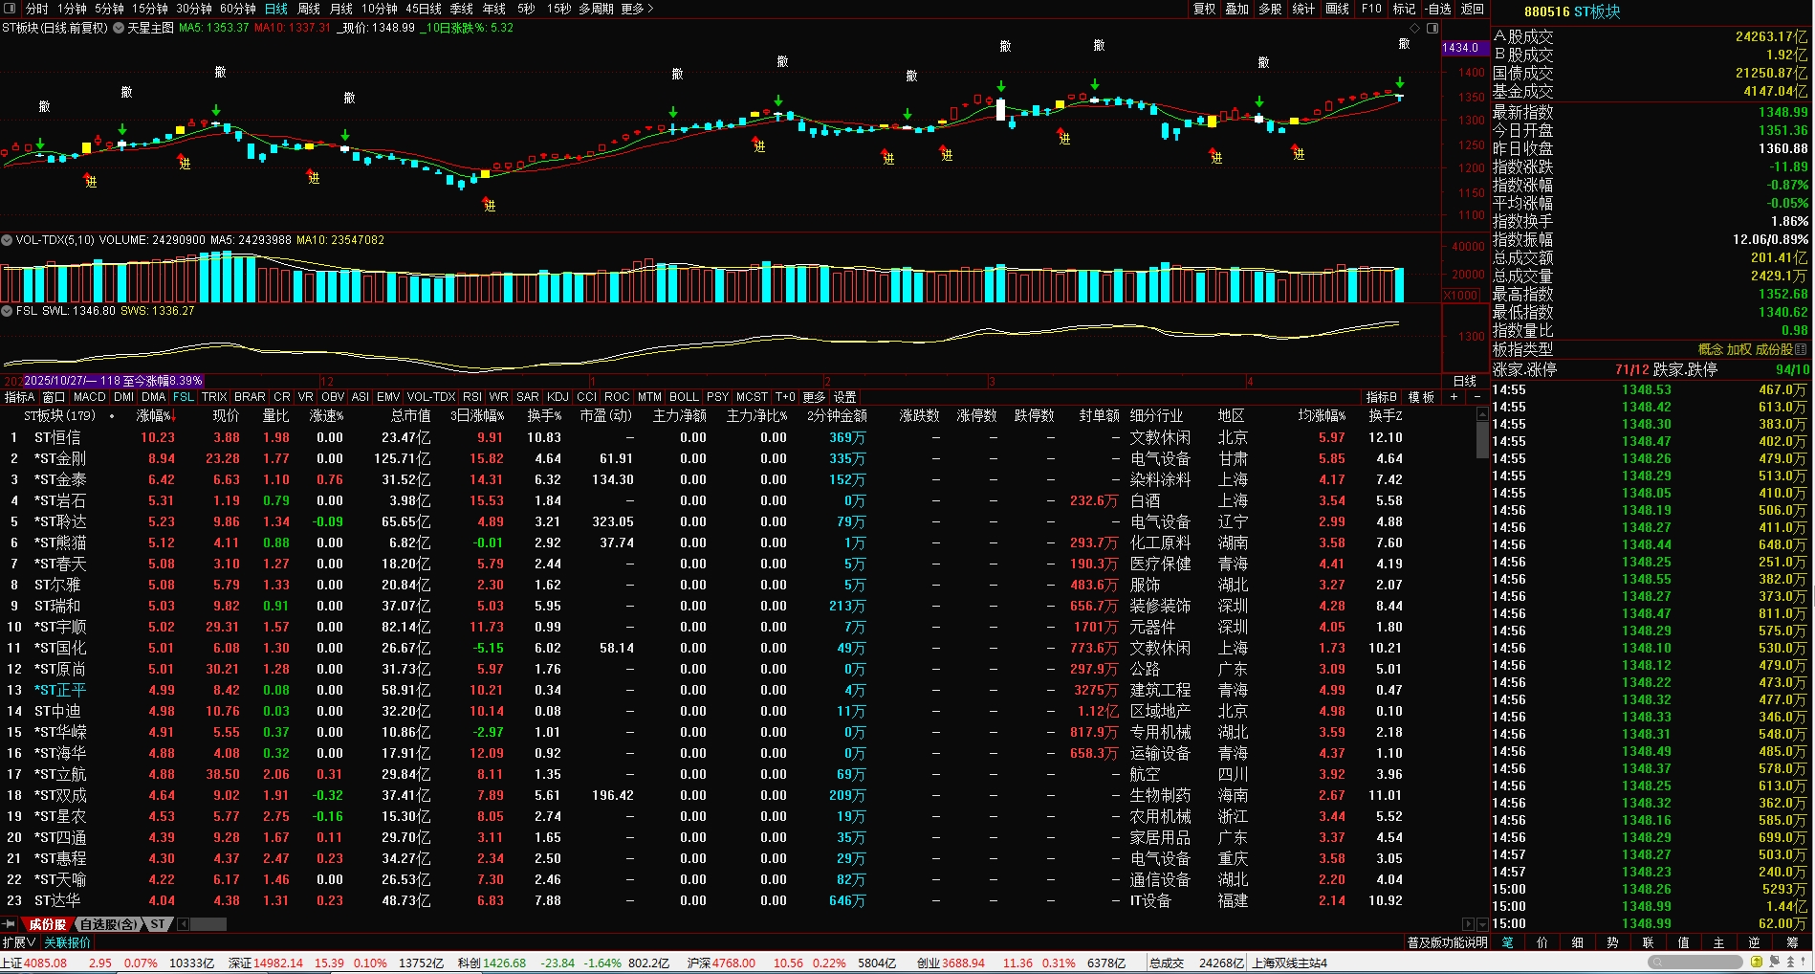
Task: Collapse the FSL indicator panel using its circle icon
Action: (x=7, y=311)
